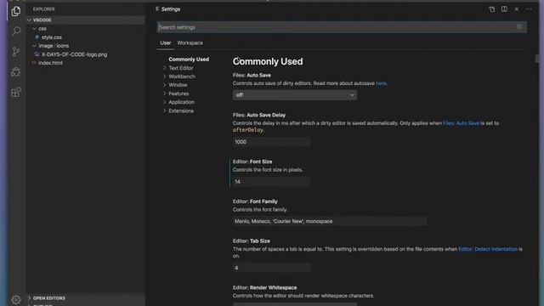The height and width of the screenshot is (306, 544).
Task: Select Commonly Used in settings tree
Action: click(189, 59)
